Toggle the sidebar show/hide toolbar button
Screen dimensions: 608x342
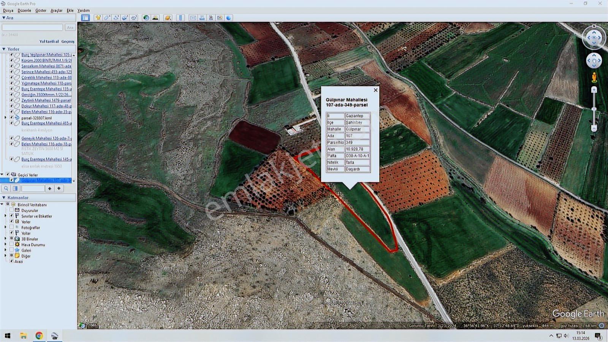coord(85,17)
